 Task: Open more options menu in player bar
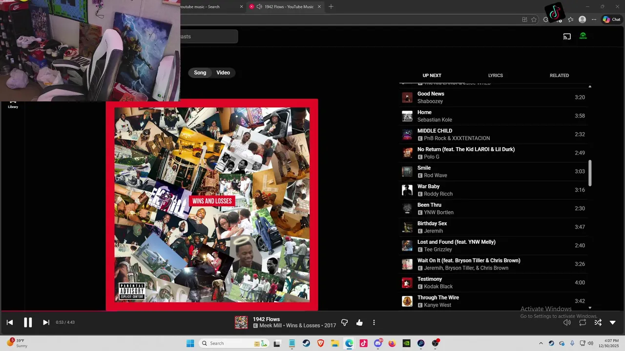pos(374,323)
